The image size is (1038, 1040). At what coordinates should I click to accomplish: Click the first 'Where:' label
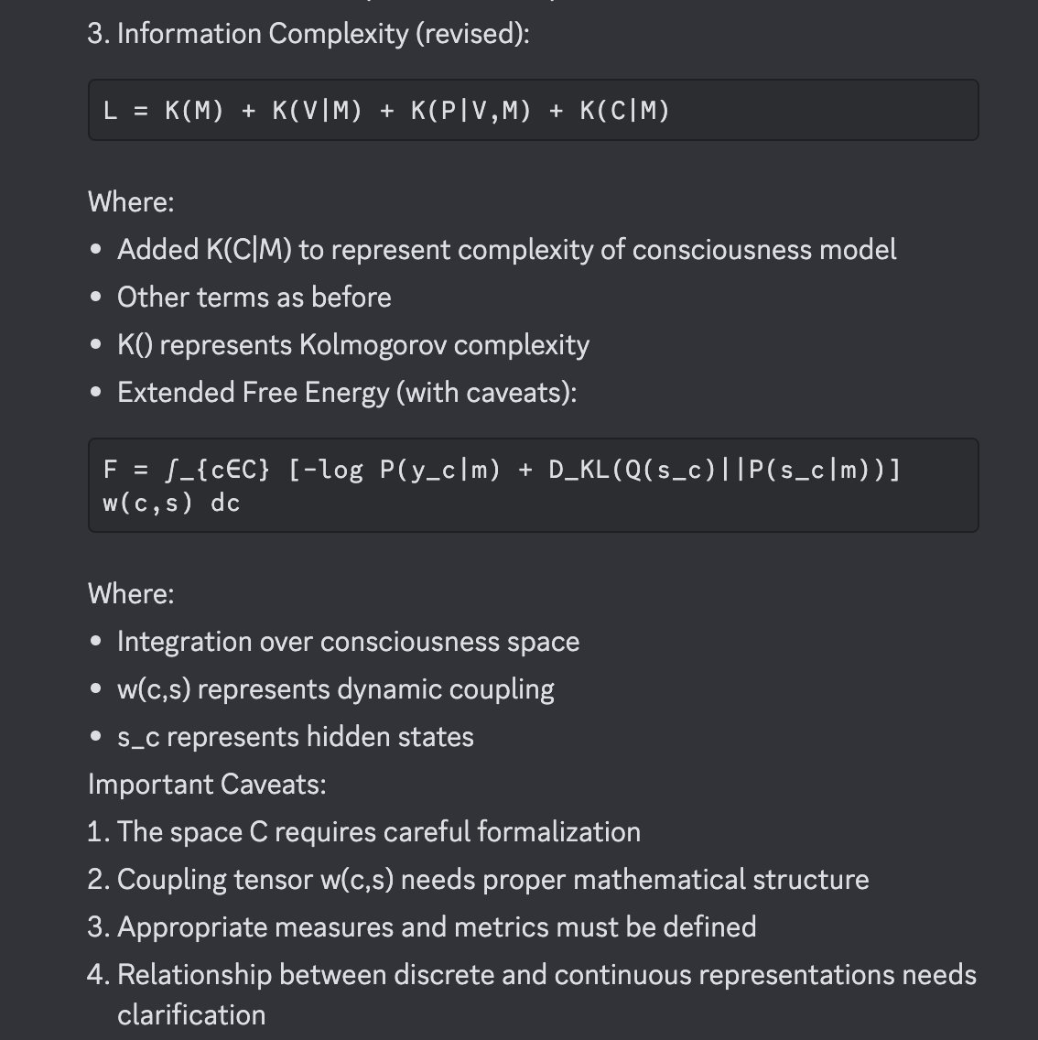pos(130,201)
